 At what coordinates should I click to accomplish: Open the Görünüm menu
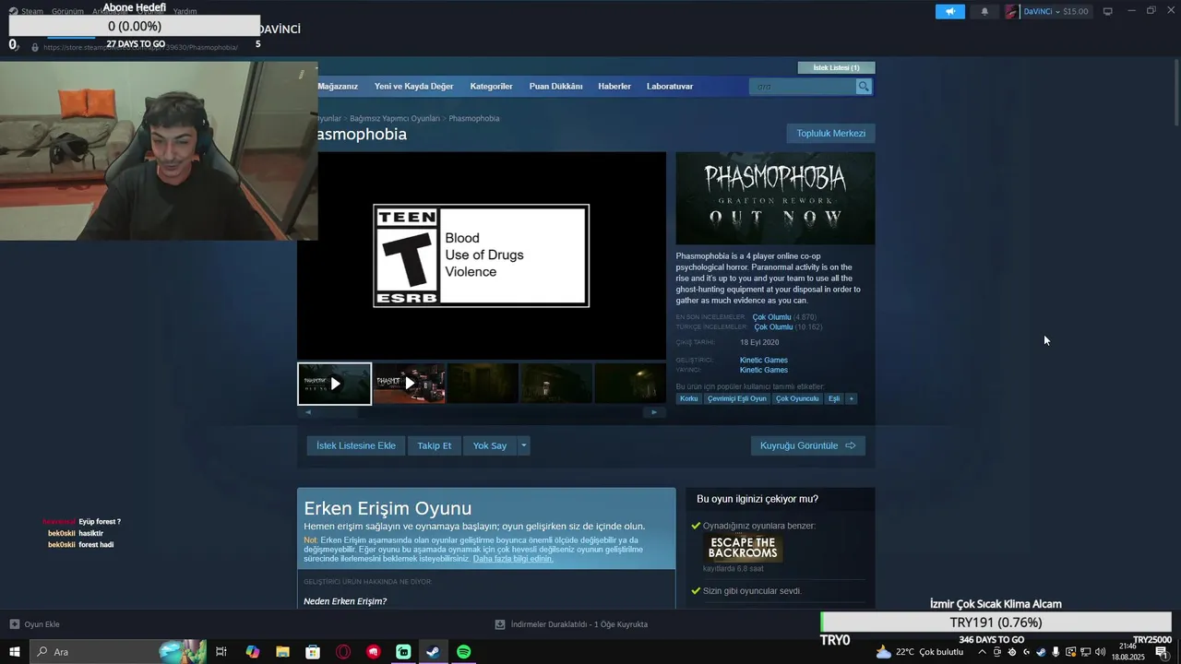(x=67, y=11)
